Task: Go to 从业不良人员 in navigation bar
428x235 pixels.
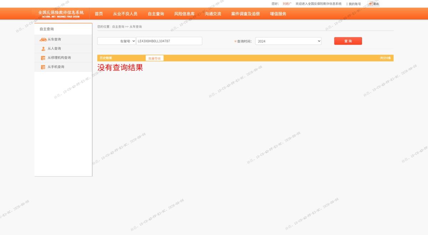Action: click(125, 14)
